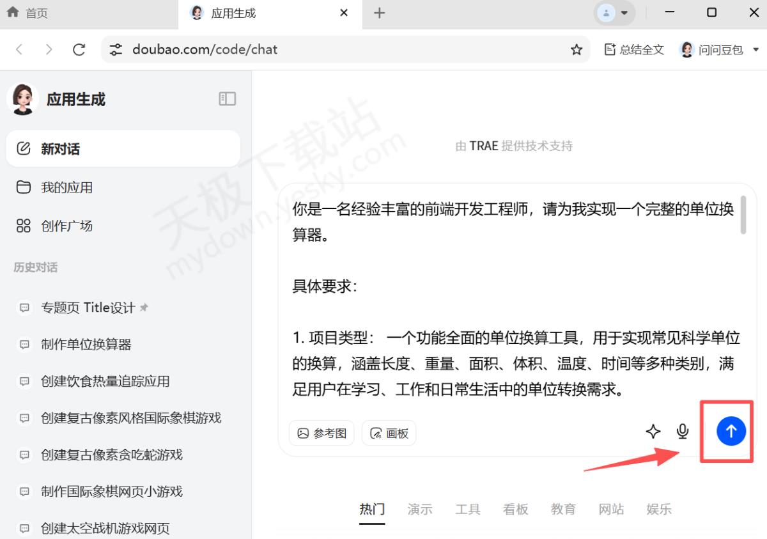Open the browser profile dropdown
The image size is (767, 539).
pos(614,13)
